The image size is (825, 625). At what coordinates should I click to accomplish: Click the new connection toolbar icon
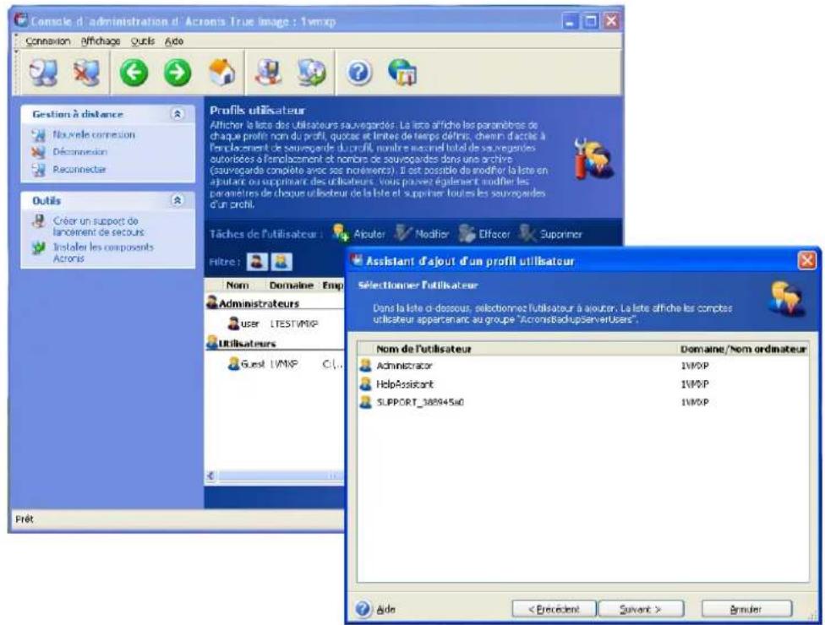coord(43,73)
